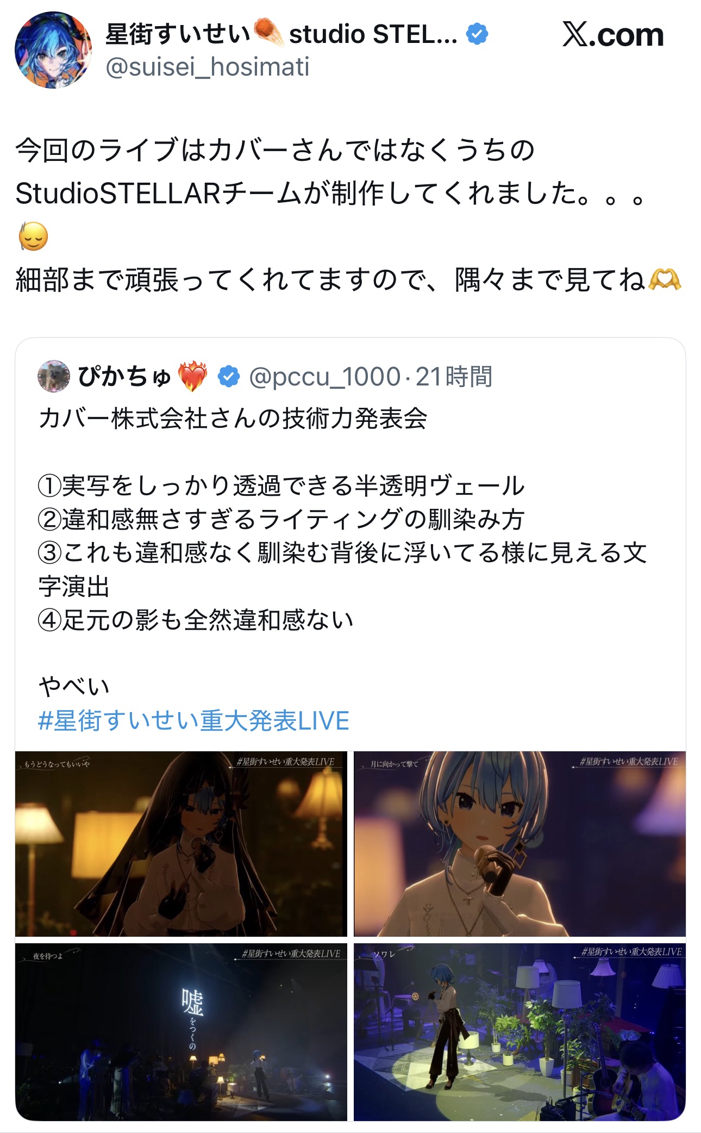Image resolution: width=701 pixels, height=1133 pixels.
Task: Open the #星街すいせい重大発表LIVE hashtag
Action: pyautogui.click(x=194, y=720)
